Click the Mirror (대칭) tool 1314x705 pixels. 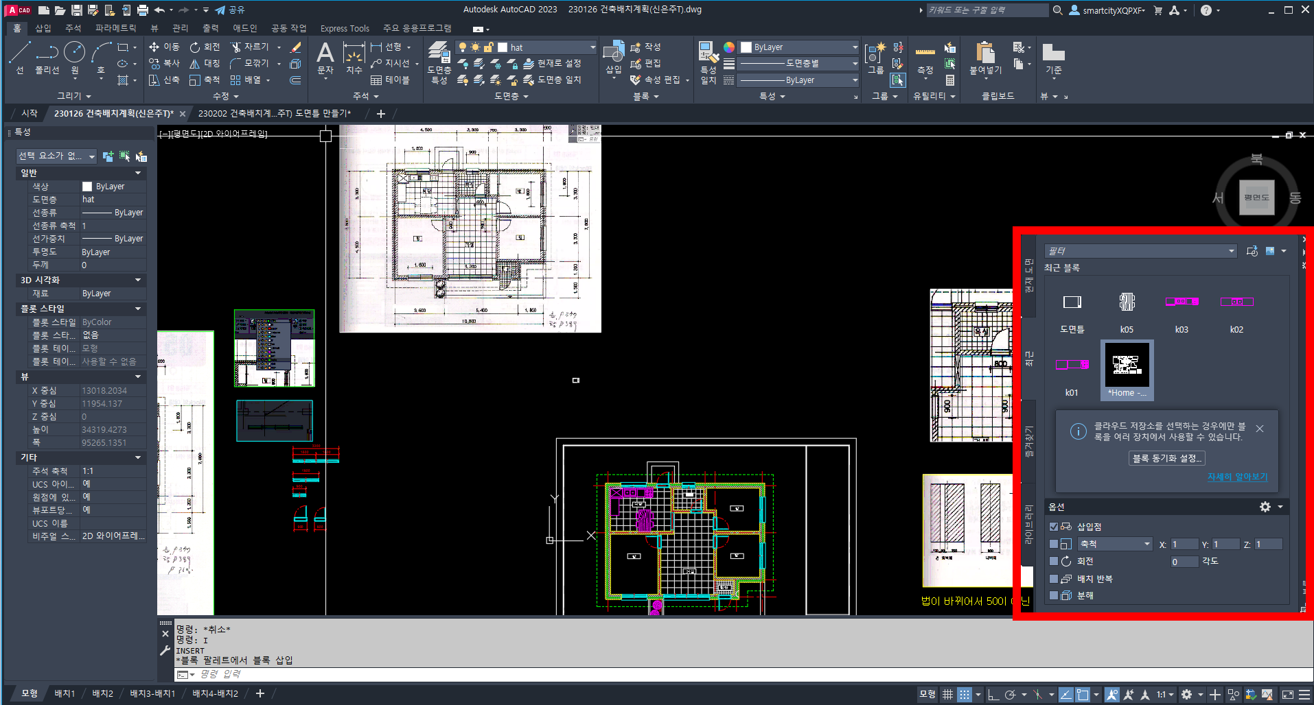point(205,63)
